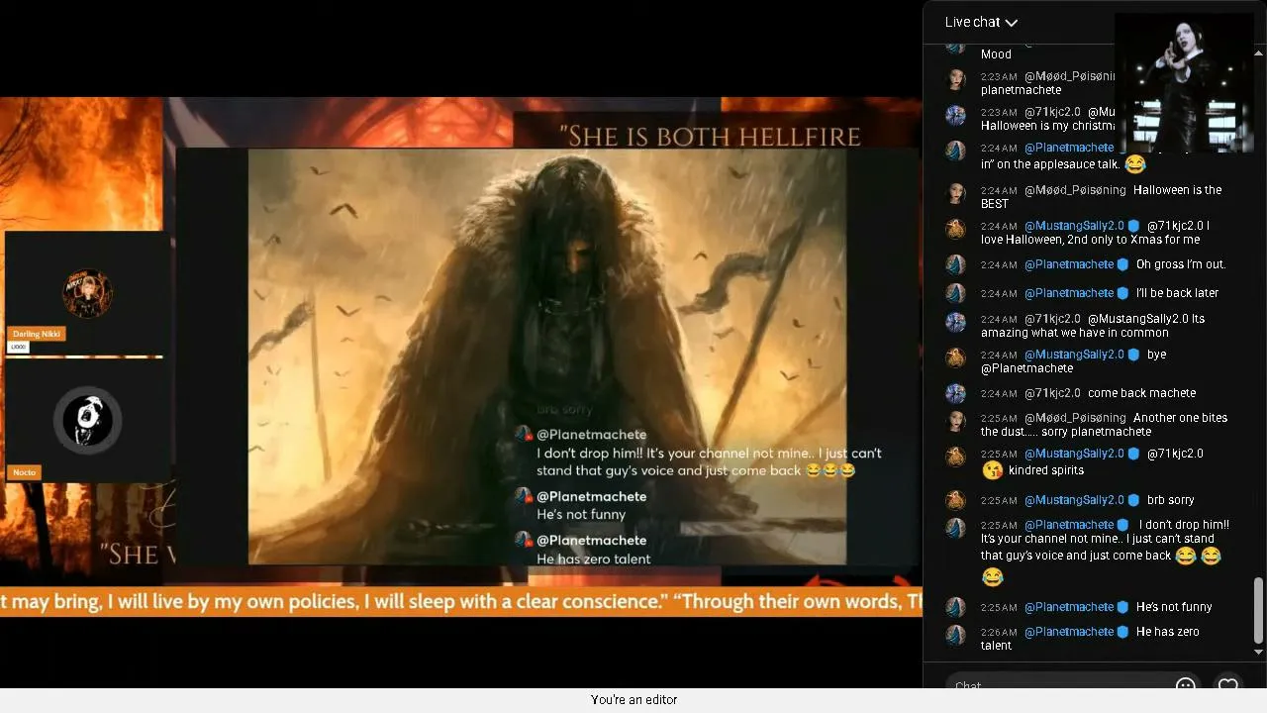The width and height of the screenshot is (1267, 713).
Task: Send a heart reaction in live chat
Action: click(x=1228, y=685)
